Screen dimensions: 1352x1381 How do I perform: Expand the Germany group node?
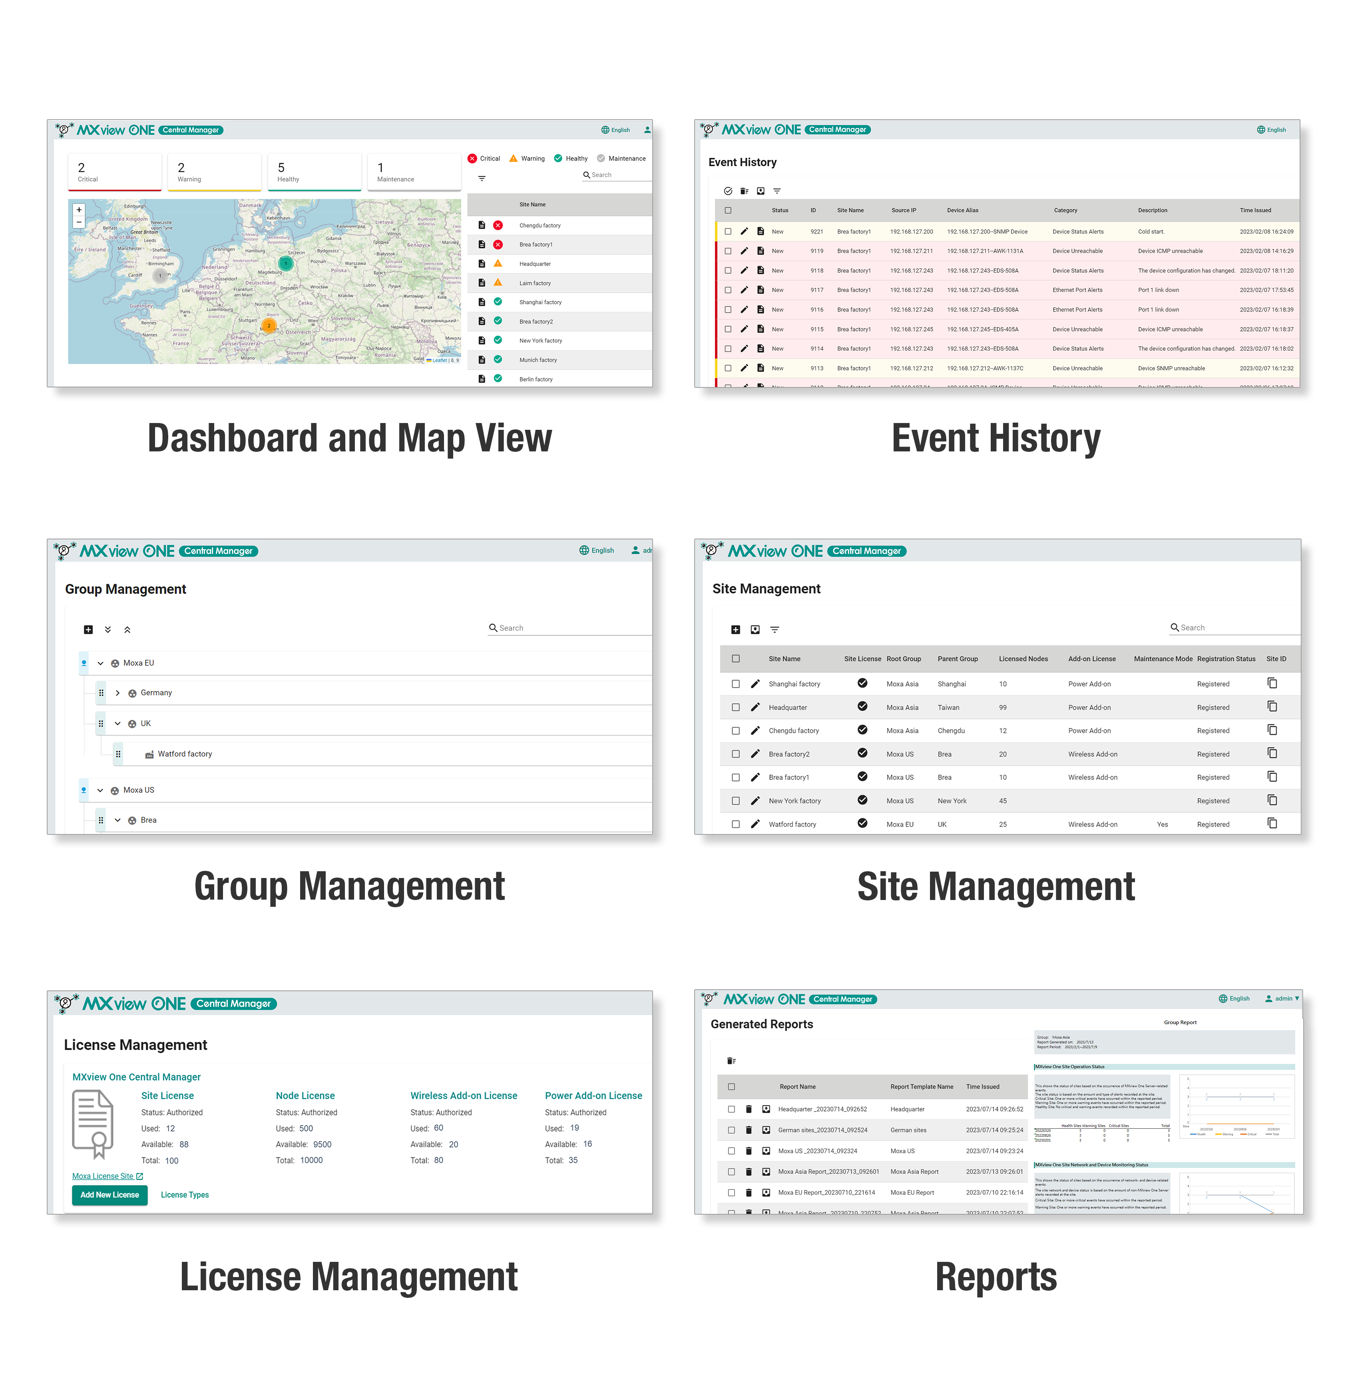tap(117, 692)
